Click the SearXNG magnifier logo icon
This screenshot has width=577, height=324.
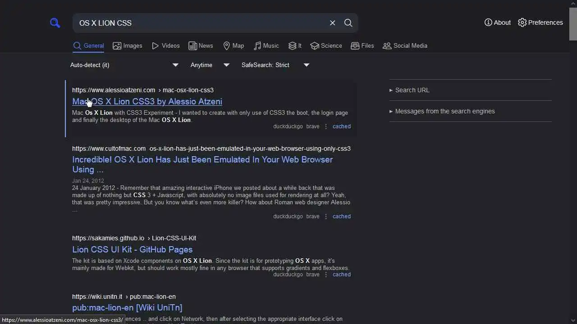tap(55, 23)
